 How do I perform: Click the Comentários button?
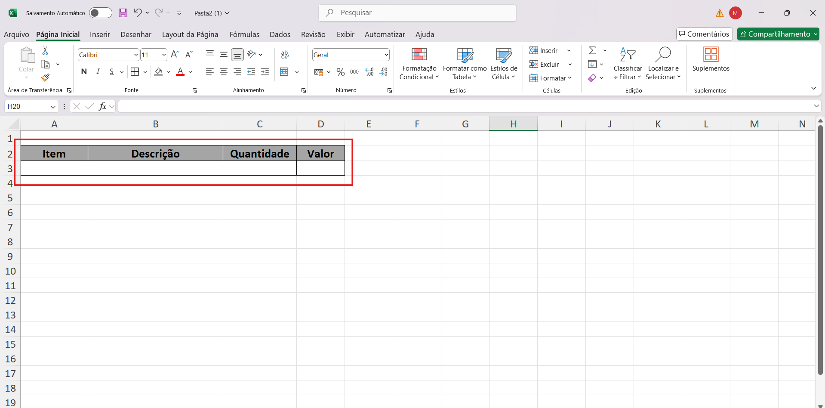(704, 34)
